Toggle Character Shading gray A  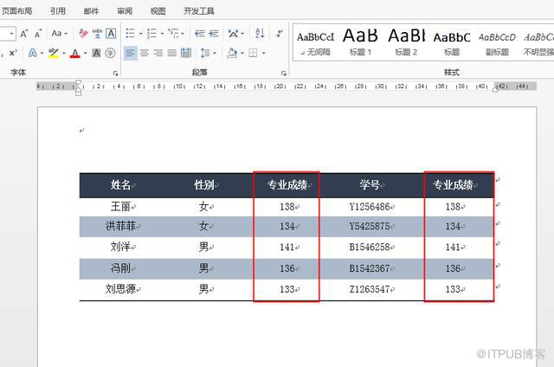(x=96, y=53)
